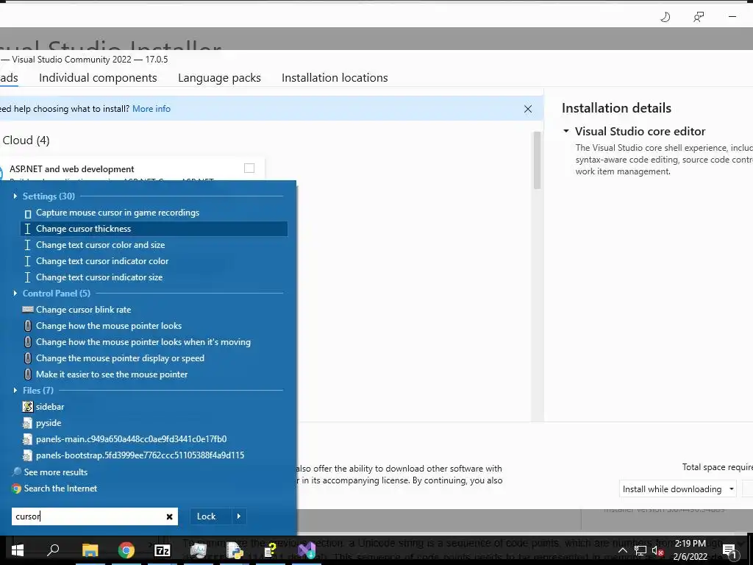The image size is (753, 565).
Task: Click the volume muted tray icon
Action: point(657,550)
